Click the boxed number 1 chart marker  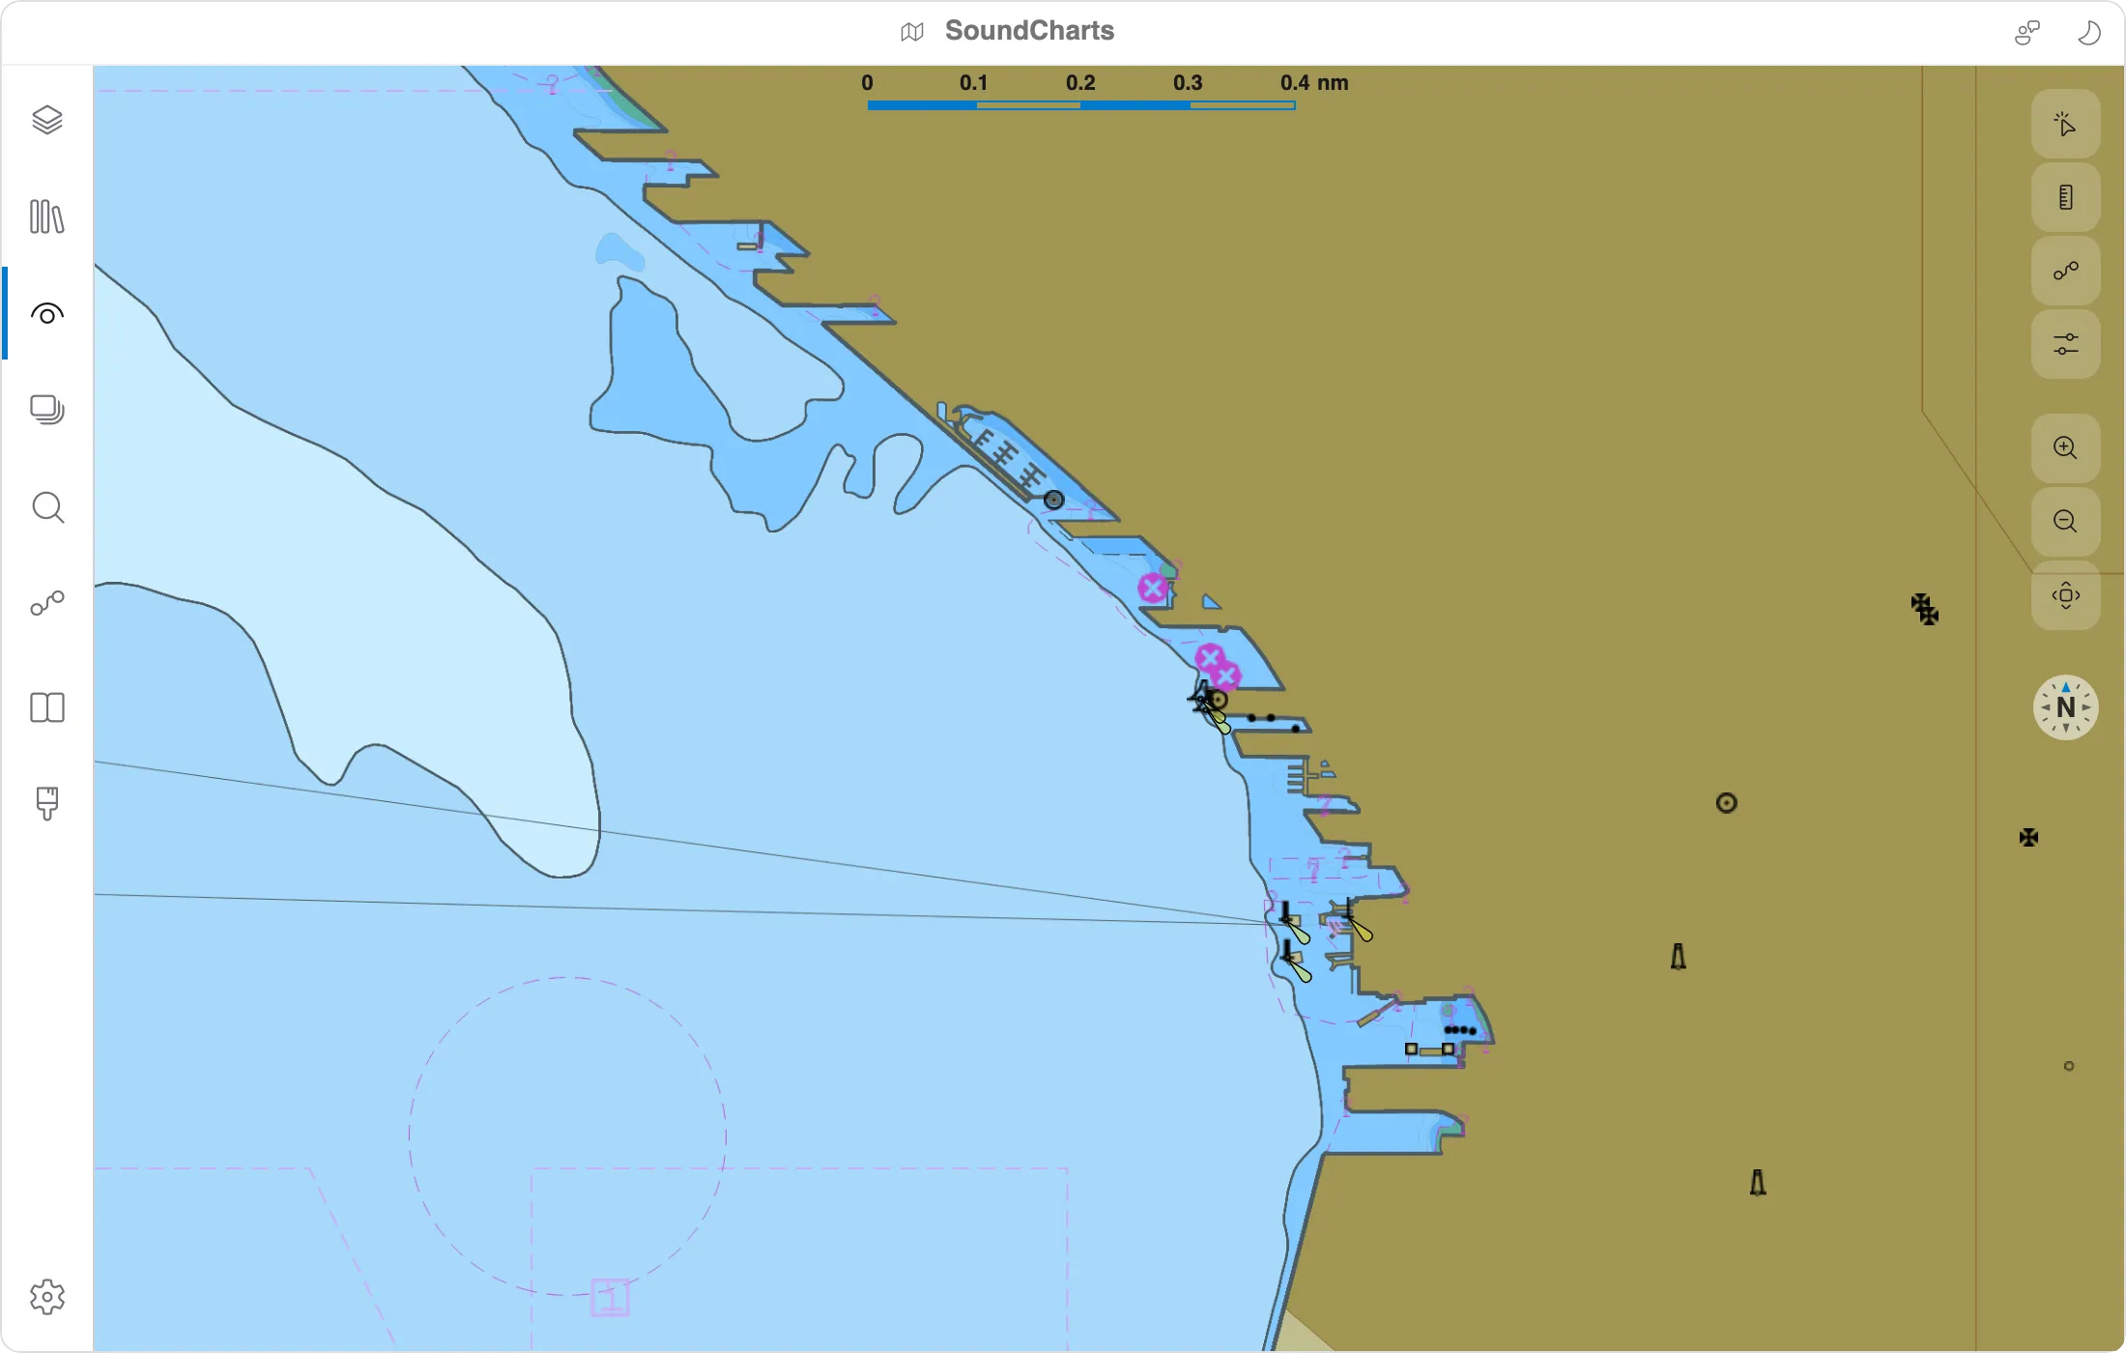pyautogui.click(x=610, y=1298)
